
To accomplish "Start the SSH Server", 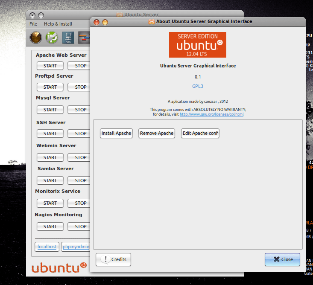I will (50, 134).
